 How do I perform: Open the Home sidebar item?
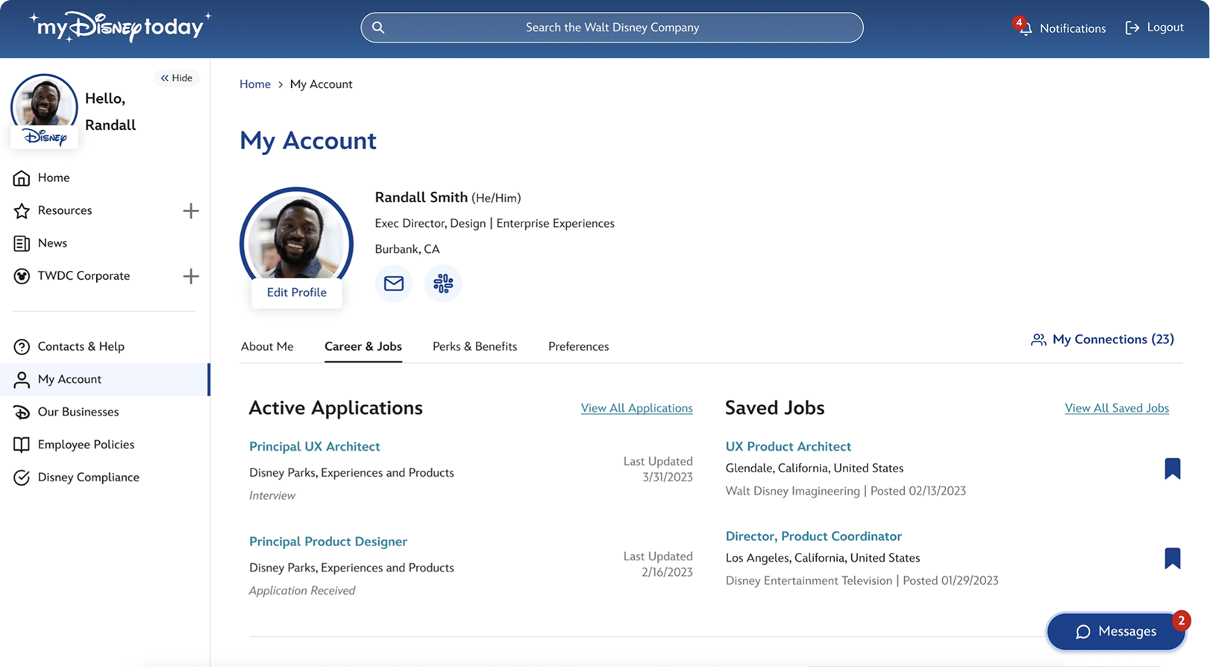pyautogui.click(x=53, y=178)
